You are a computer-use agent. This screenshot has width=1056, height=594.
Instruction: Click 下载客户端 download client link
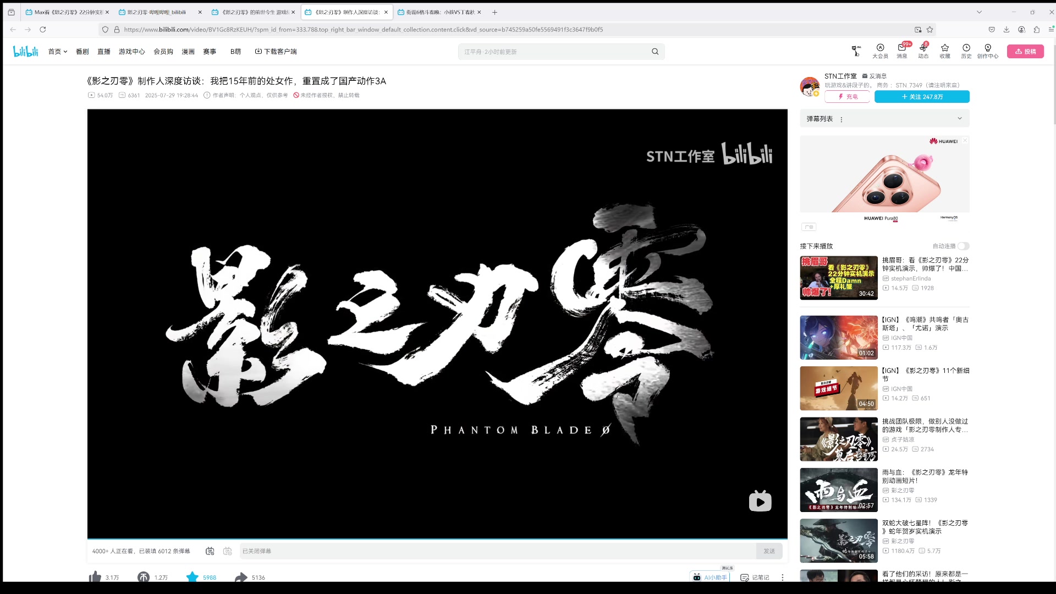276,51
